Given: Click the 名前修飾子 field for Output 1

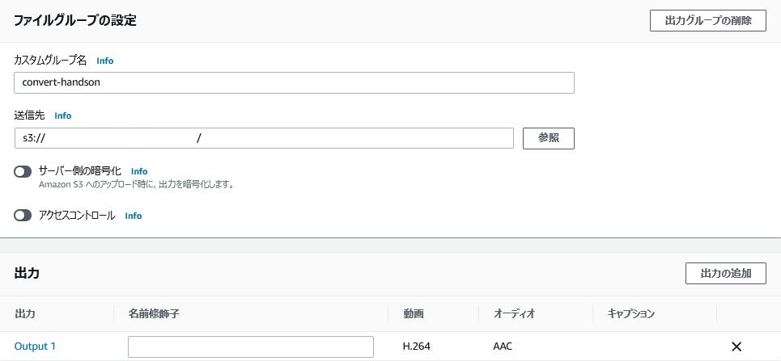Looking at the screenshot, I should point(251,346).
